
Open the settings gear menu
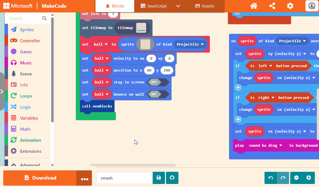click(x=290, y=6)
